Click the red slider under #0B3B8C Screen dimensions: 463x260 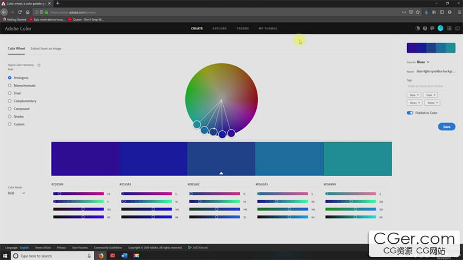[x=215, y=194]
